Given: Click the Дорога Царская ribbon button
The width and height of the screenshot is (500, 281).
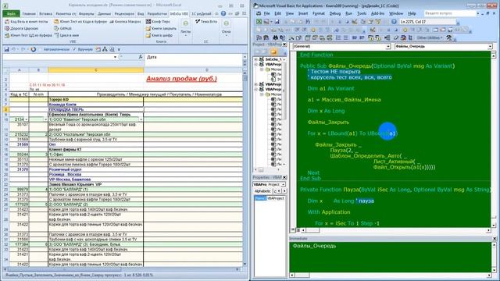Looking at the screenshot, I should click(21, 28).
